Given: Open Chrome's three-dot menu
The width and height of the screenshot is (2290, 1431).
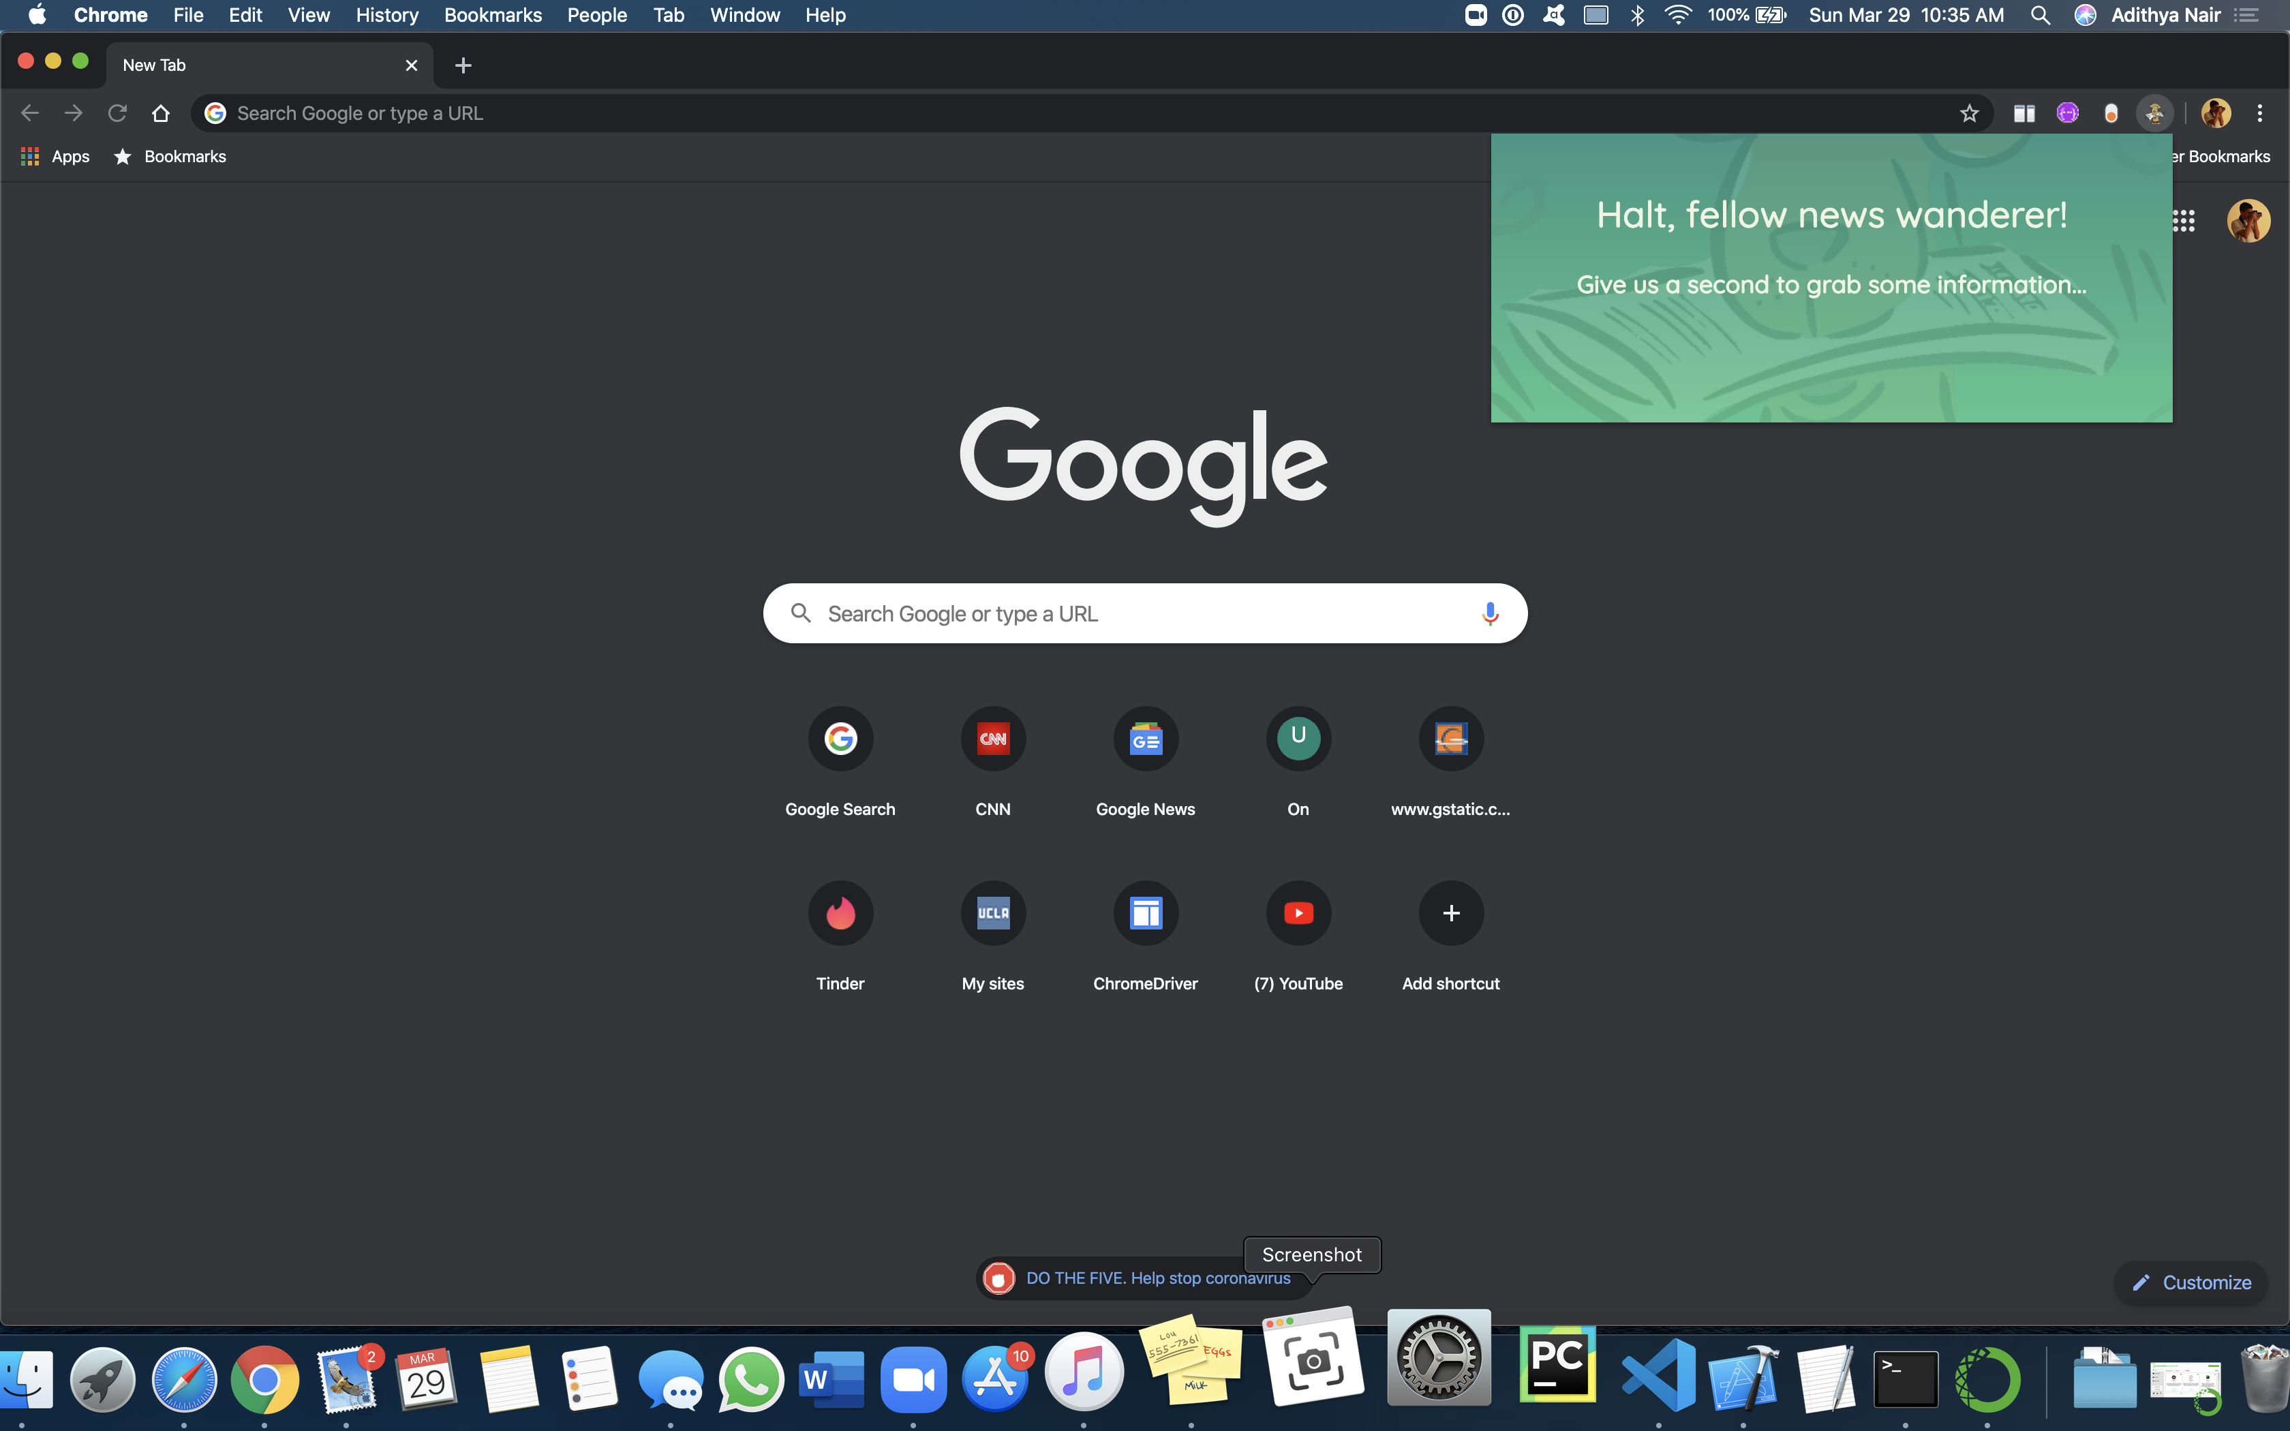Looking at the screenshot, I should (x=2260, y=114).
